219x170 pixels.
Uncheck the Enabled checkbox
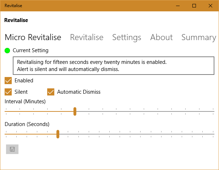(x=8, y=81)
